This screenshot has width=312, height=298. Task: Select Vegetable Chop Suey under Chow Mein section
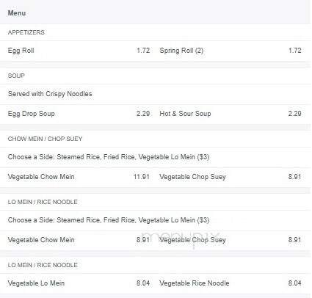coord(192,177)
